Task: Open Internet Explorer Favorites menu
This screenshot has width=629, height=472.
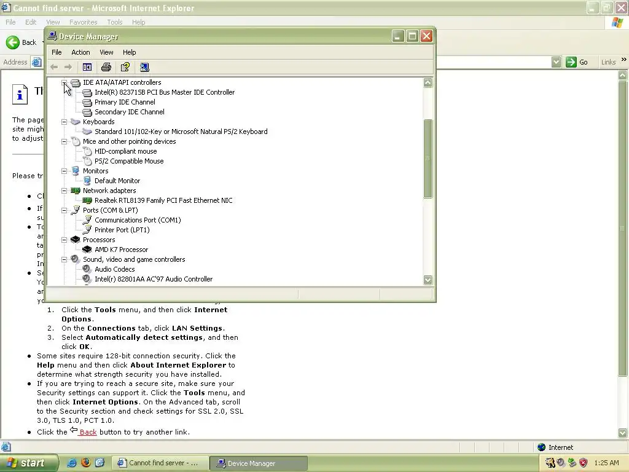Action: [x=83, y=22]
